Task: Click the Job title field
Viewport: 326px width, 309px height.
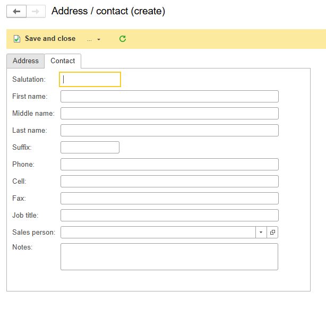Action: click(169, 215)
